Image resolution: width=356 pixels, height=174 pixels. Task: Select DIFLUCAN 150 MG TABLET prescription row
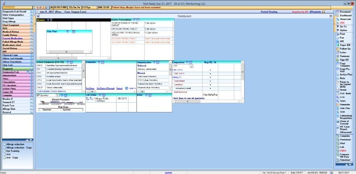click(142, 29)
